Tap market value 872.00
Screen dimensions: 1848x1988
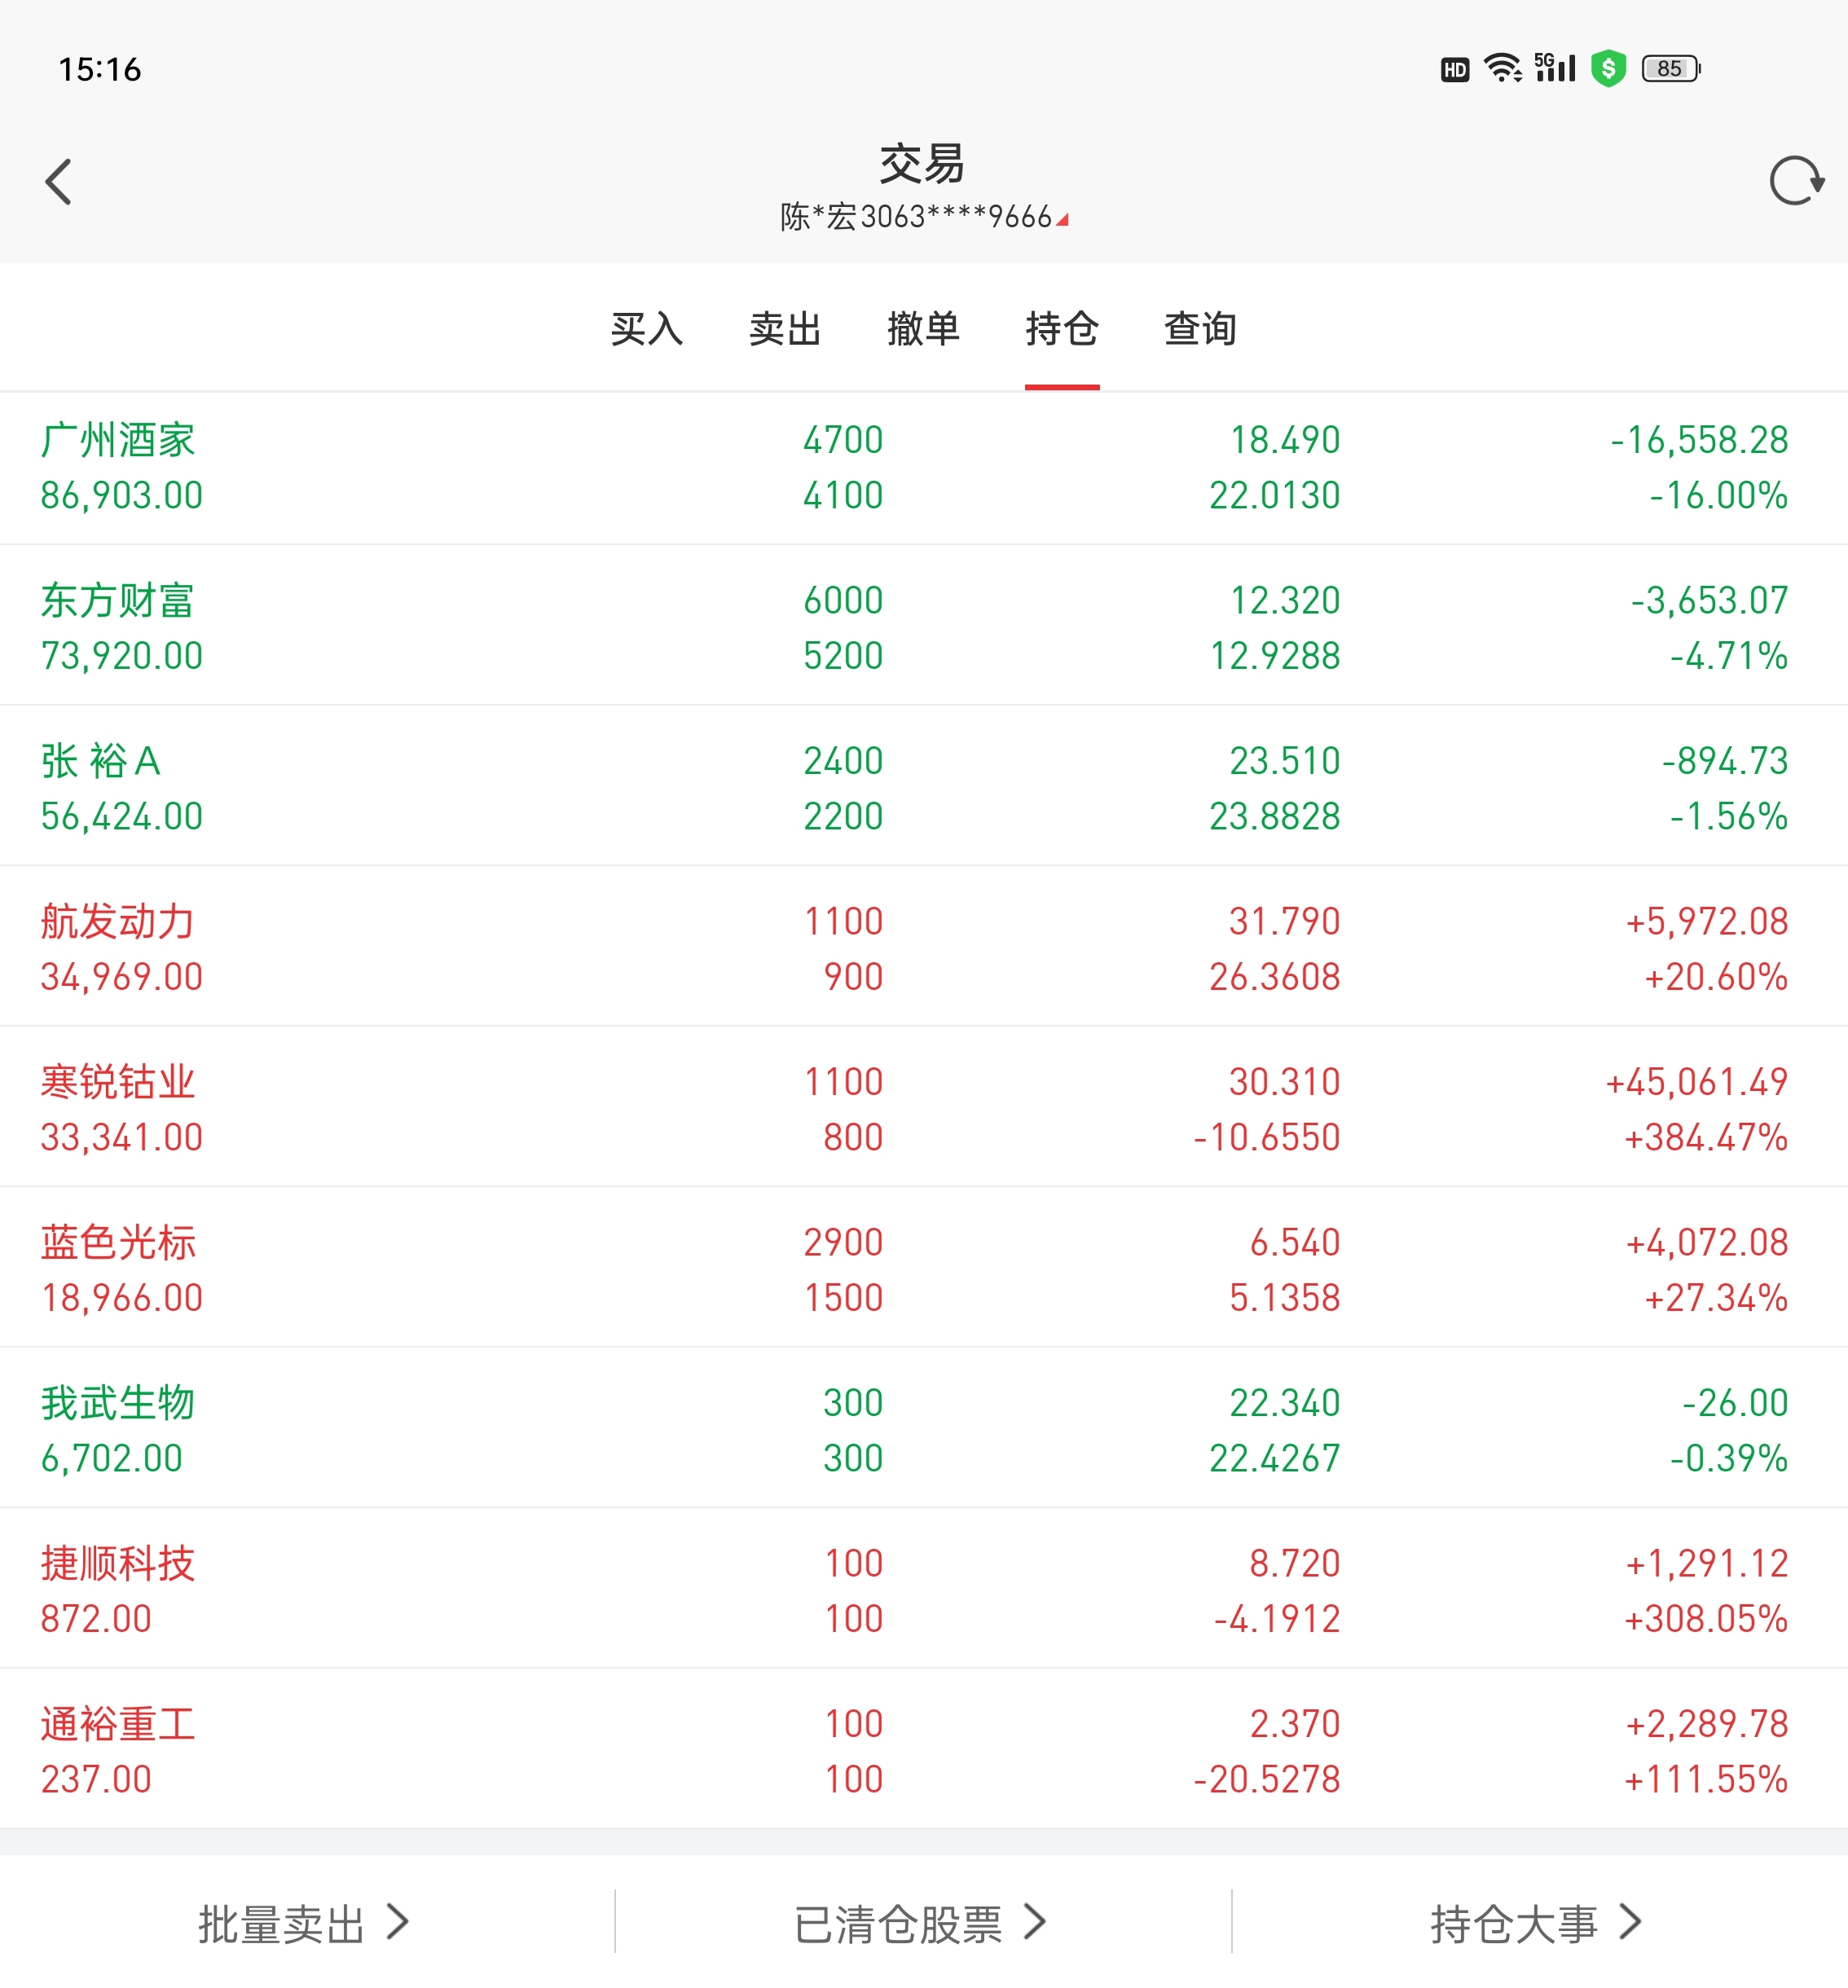pyautogui.click(x=96, y=1620)
